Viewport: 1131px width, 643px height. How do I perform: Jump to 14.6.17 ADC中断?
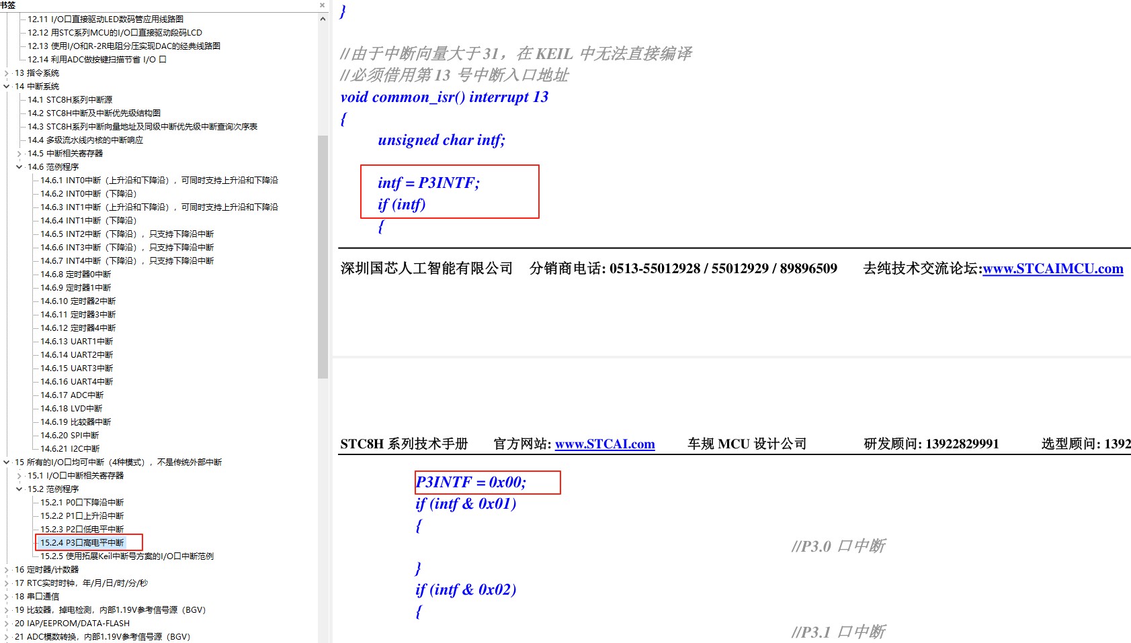pos(72,395)
